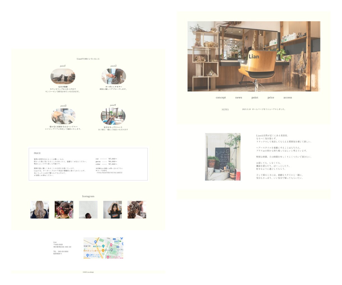This screenshot has height=285, width=342.
Task: Click the color ¥5,000~ price line
Action: pos(107,164)
